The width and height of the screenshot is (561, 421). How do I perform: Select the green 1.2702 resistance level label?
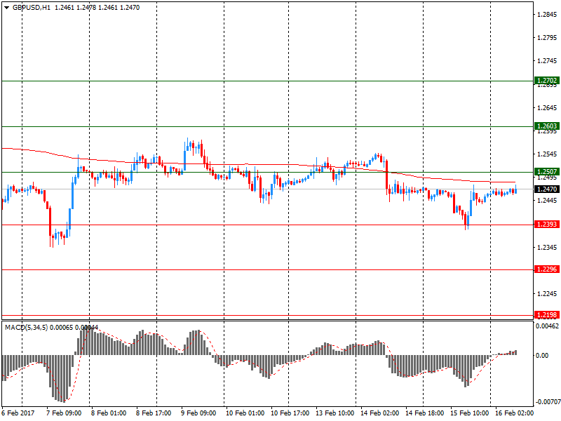pyautogui.click(x=547, y=81)
